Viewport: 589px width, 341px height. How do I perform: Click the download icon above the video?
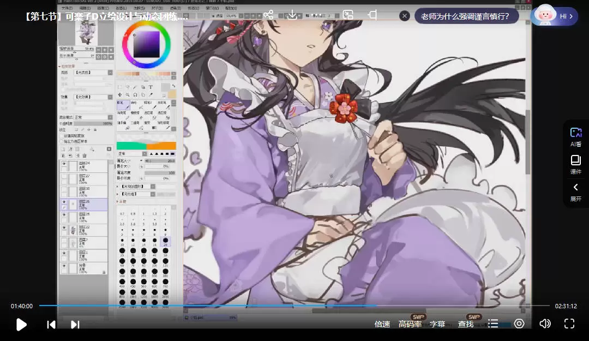coord(292,15)
